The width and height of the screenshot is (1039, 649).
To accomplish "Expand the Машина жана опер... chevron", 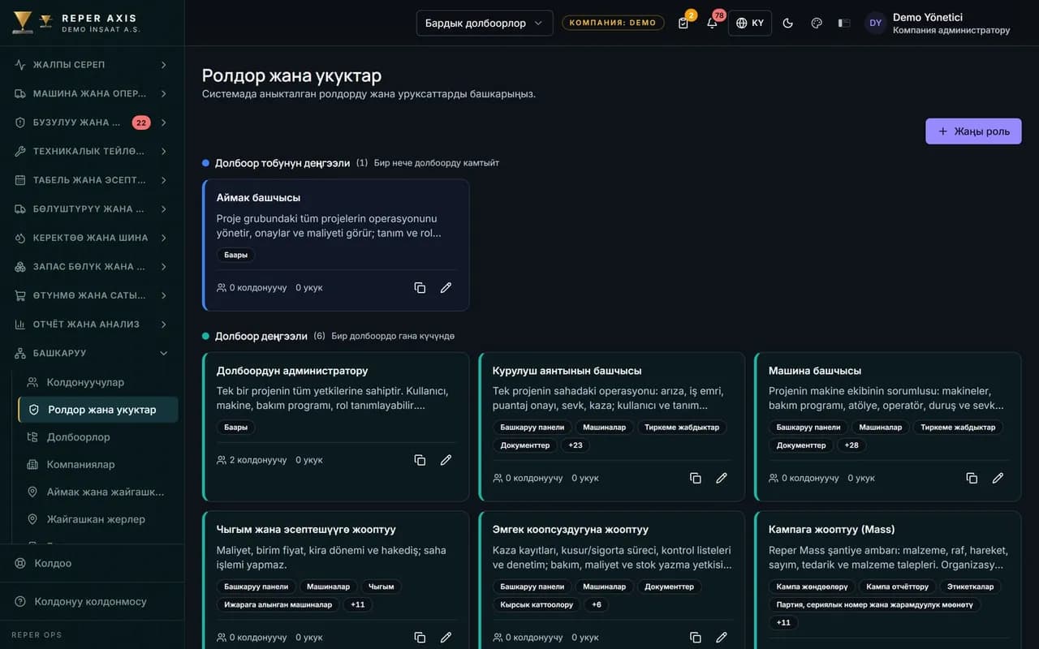I will pos(163,93).
